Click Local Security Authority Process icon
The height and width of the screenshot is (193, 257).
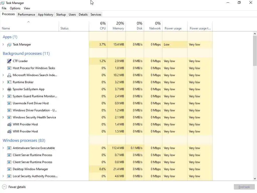pos(9,176)
